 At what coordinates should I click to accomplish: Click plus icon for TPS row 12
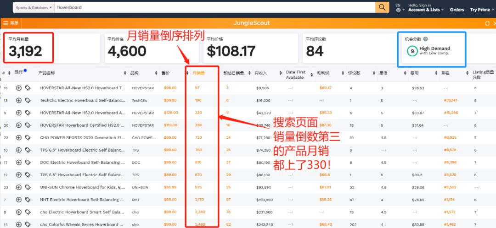(19, 175)
